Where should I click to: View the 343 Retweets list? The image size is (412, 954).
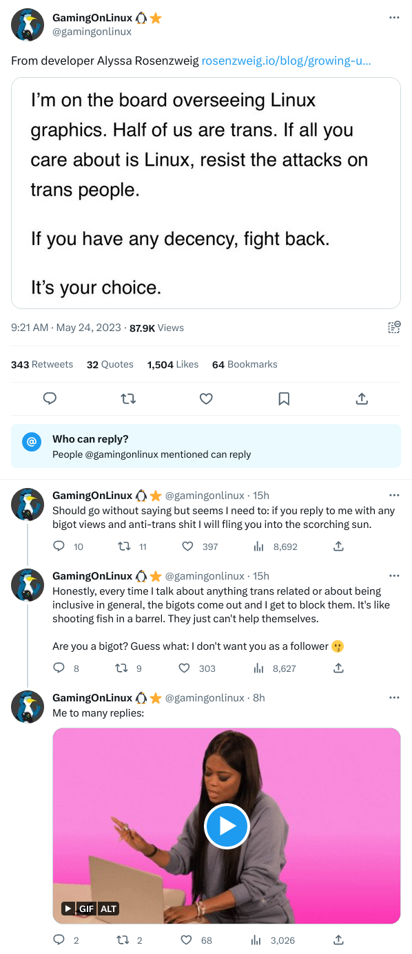(x=42, y=364)
